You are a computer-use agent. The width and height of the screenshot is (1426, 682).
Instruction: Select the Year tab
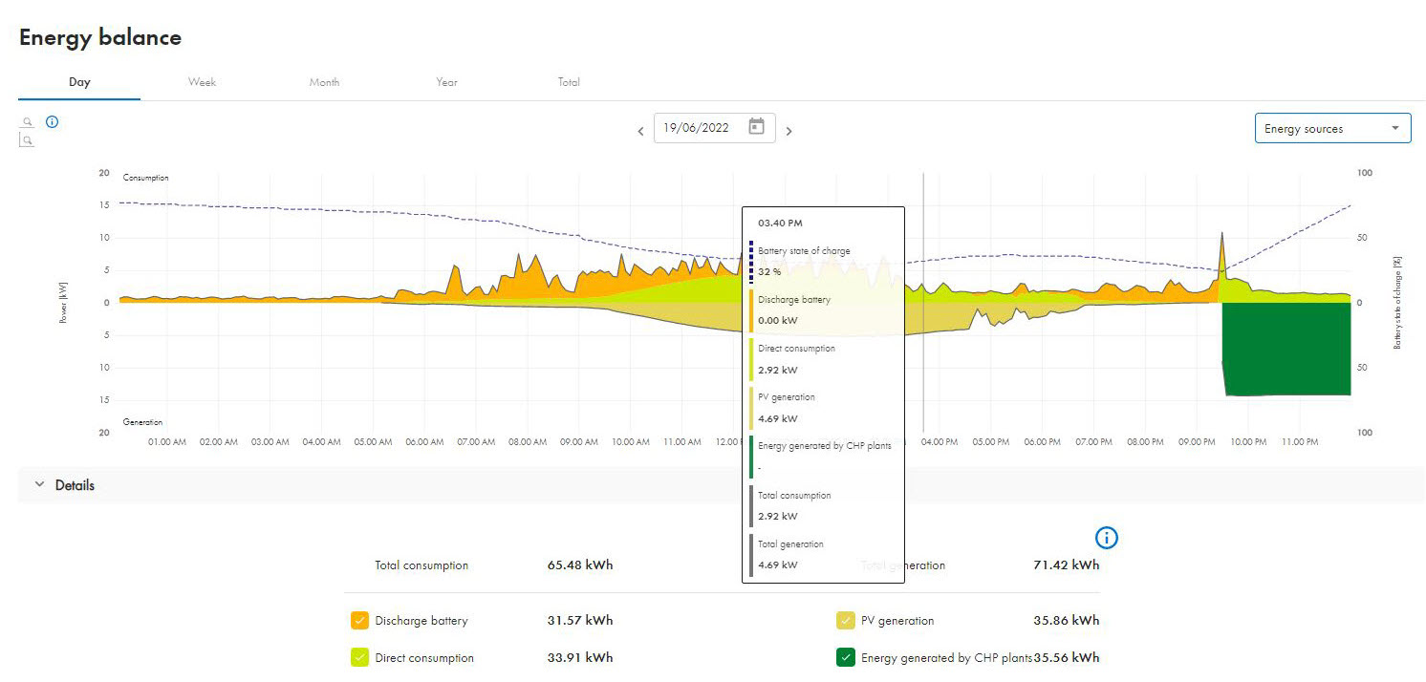[x=446, y=82]
